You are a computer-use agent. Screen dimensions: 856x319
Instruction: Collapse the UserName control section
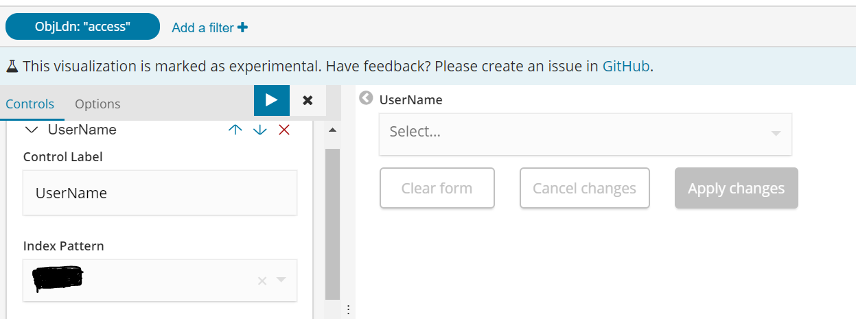click(x=32, y=130)
